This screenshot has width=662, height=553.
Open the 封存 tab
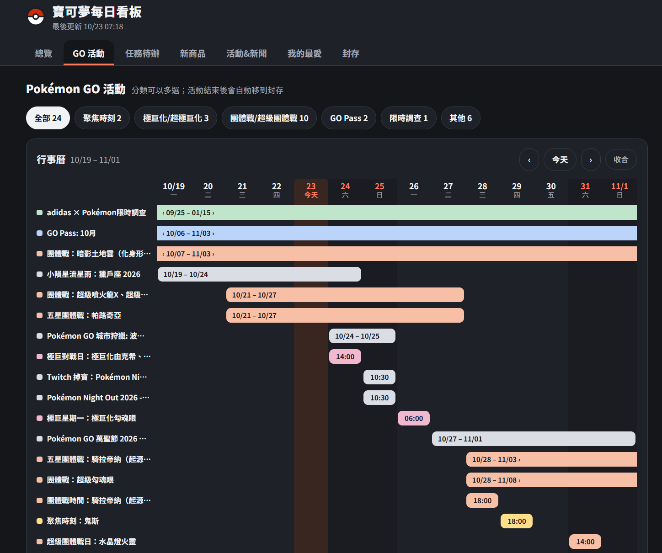[x=351, y=53]
